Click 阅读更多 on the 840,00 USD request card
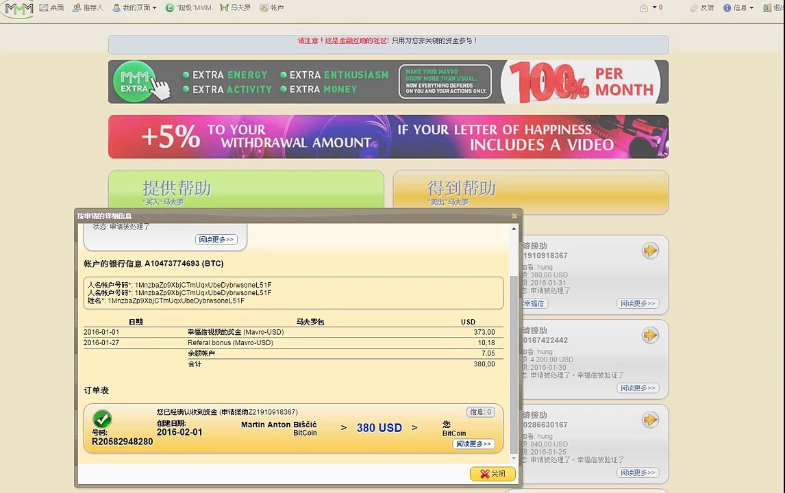Viewport: 785px width, 493px height. tap(638, 472)
